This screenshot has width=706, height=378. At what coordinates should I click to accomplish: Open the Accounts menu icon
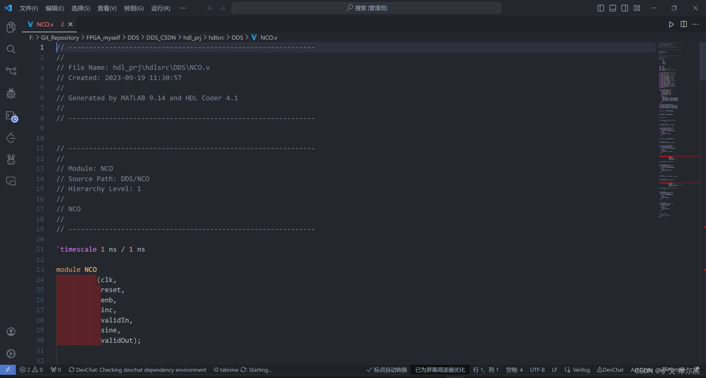(11, 332)
